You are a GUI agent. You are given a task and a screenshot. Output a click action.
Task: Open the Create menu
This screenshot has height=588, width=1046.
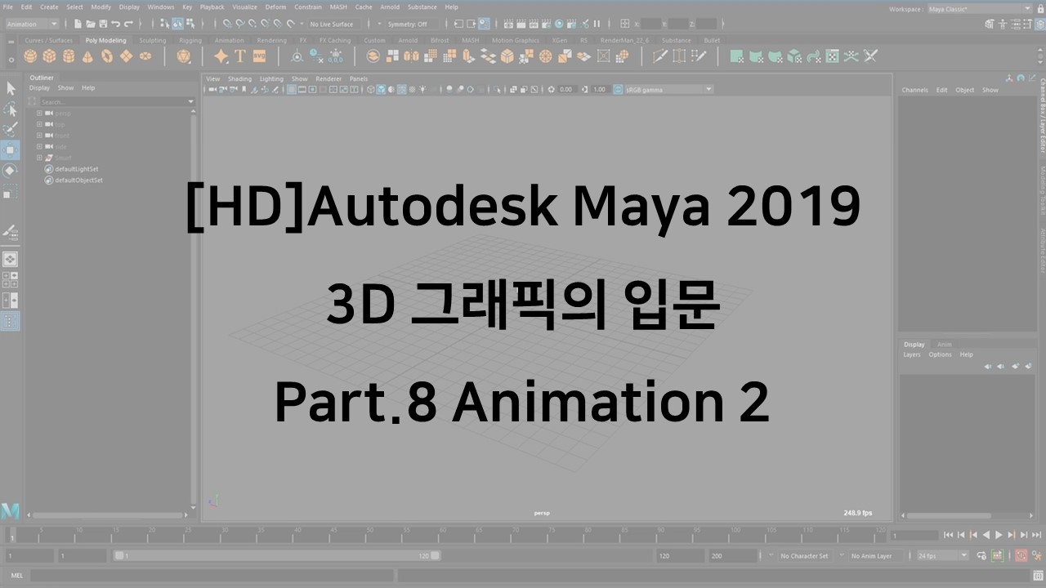coord(49,7)
